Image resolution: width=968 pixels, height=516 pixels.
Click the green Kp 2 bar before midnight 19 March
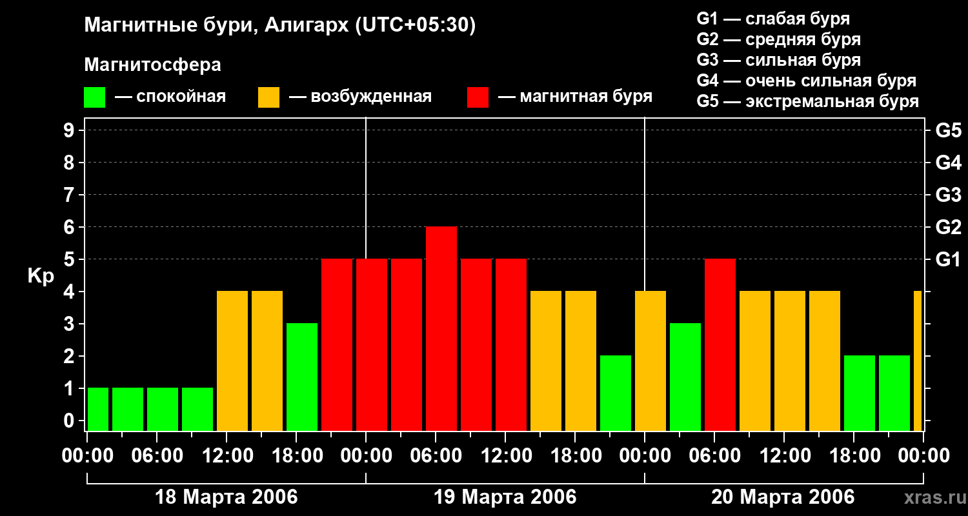(616, 393)
